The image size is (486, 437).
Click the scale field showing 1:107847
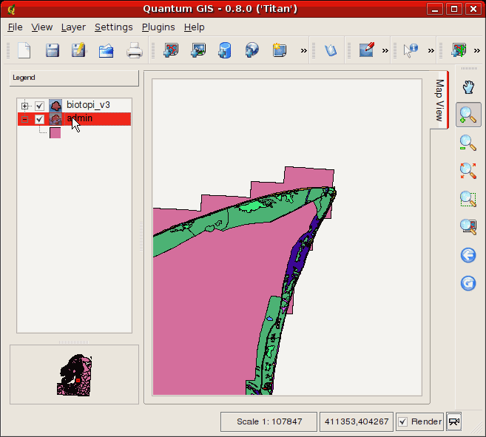tap(269, 421)
